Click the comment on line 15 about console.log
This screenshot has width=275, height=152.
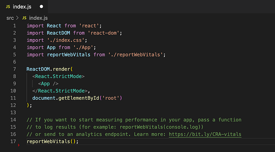coord(115,127)
